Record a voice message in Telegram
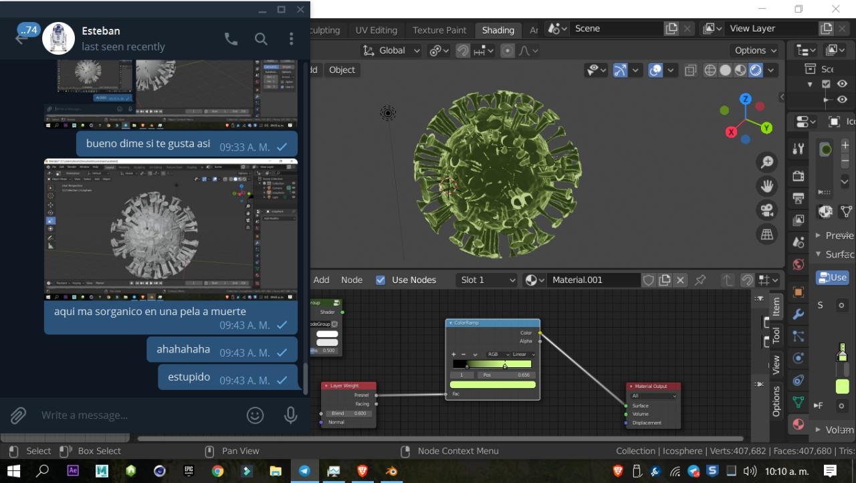The image size is (856, 483). coord(290,415)
